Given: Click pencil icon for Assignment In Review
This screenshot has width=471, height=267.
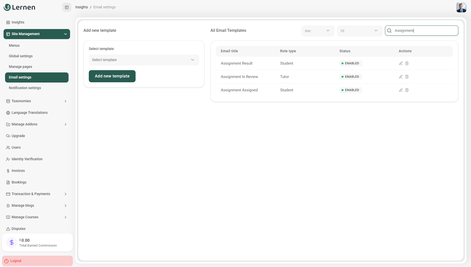Looking at the screenshot, I should pos(401,77).
